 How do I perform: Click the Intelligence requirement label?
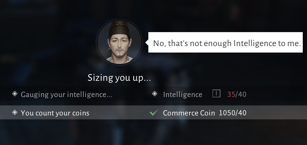point(183,95)
